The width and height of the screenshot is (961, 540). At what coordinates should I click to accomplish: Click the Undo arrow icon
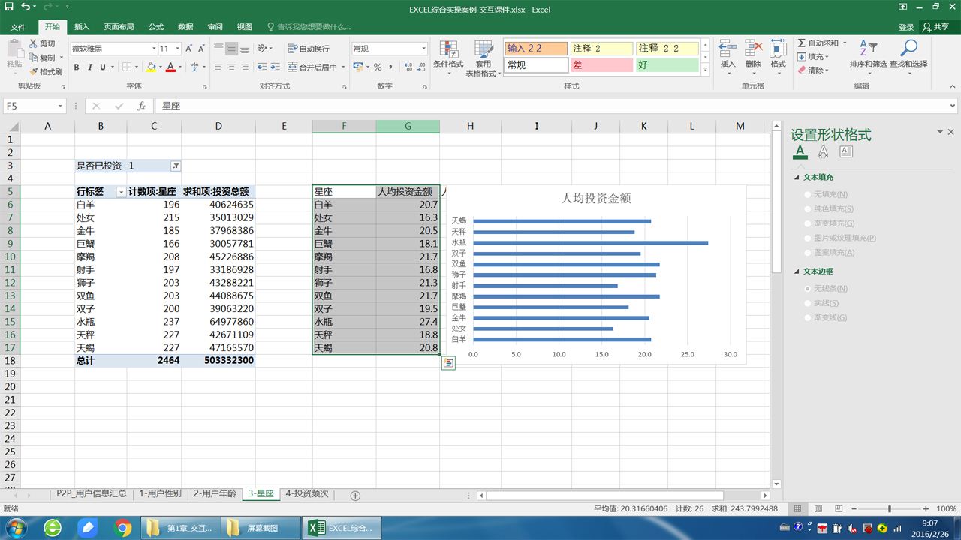(26, 7)
